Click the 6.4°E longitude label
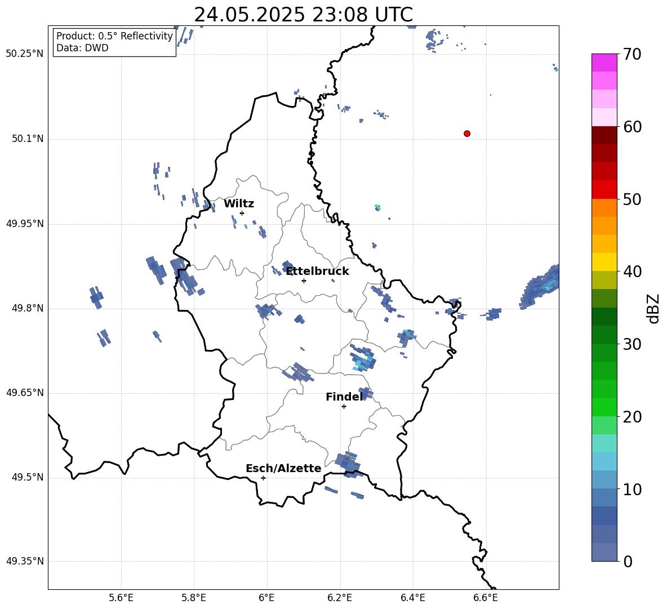Screen dimensions: 667x609 tap(412, 598)
